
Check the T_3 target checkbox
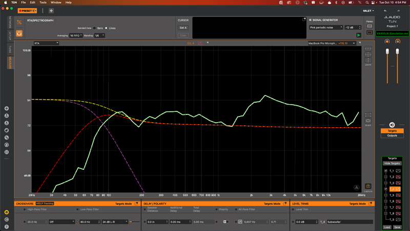pos(386,183)
